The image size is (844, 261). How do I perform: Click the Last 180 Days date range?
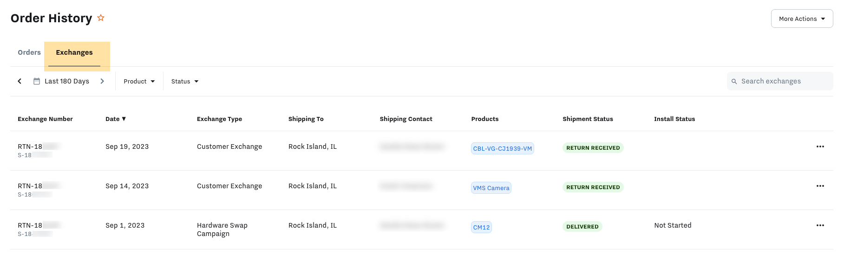(67, 82)
